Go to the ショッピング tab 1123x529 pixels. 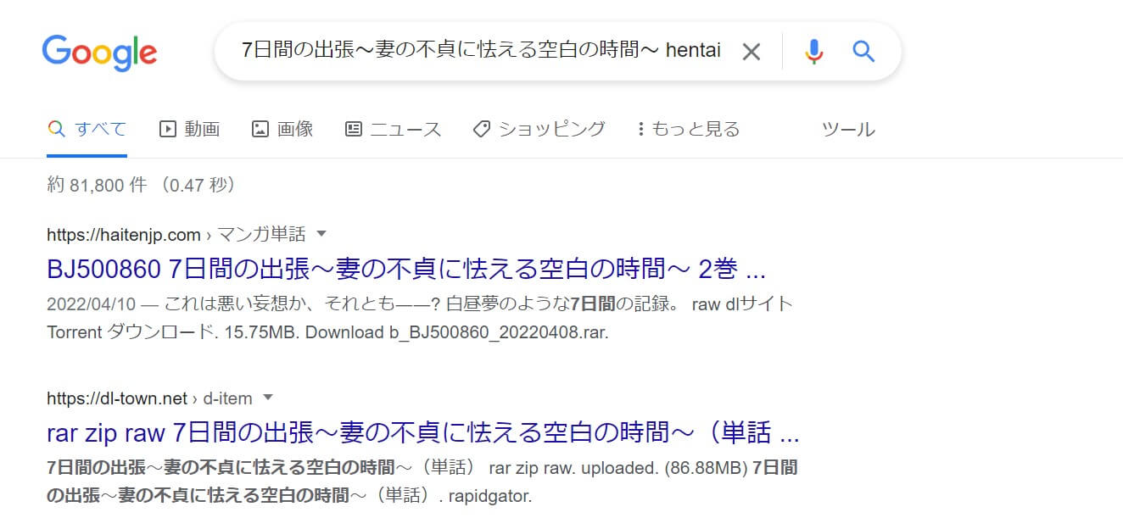(x=539, y=129)
